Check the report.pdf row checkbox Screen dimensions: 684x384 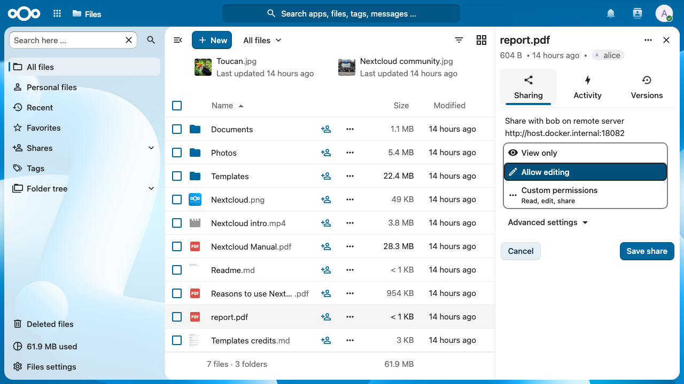tap(177, 317)
